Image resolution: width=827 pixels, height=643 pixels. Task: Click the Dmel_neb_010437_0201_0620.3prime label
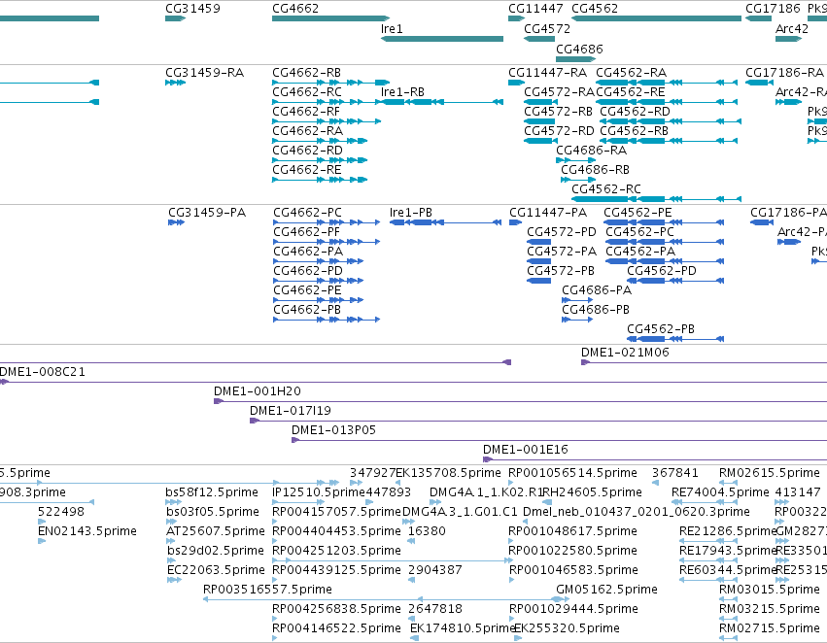[x=637, y=512]
